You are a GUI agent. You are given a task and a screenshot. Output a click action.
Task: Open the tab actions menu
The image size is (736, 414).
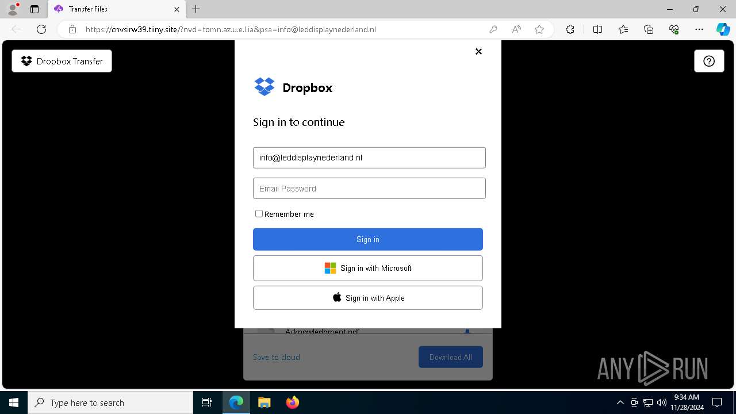click(34, 9)
